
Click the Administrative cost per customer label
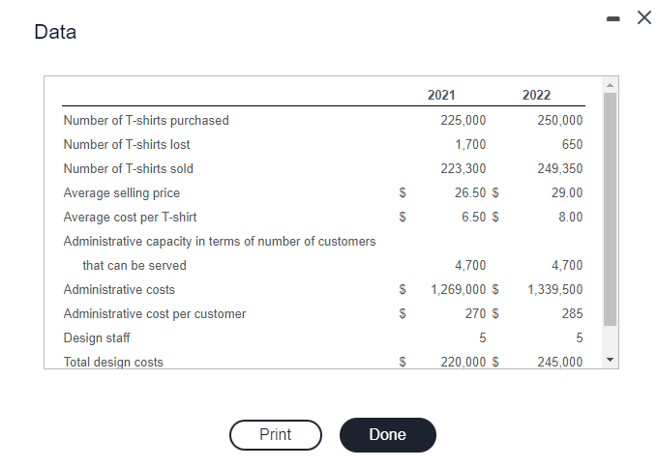coord(155,313)
